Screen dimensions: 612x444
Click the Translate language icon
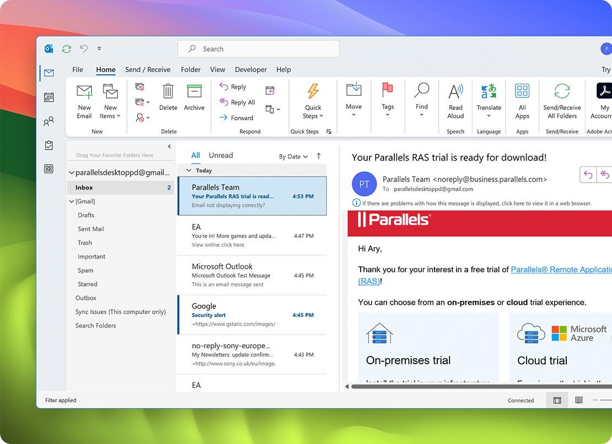[488, 91]
